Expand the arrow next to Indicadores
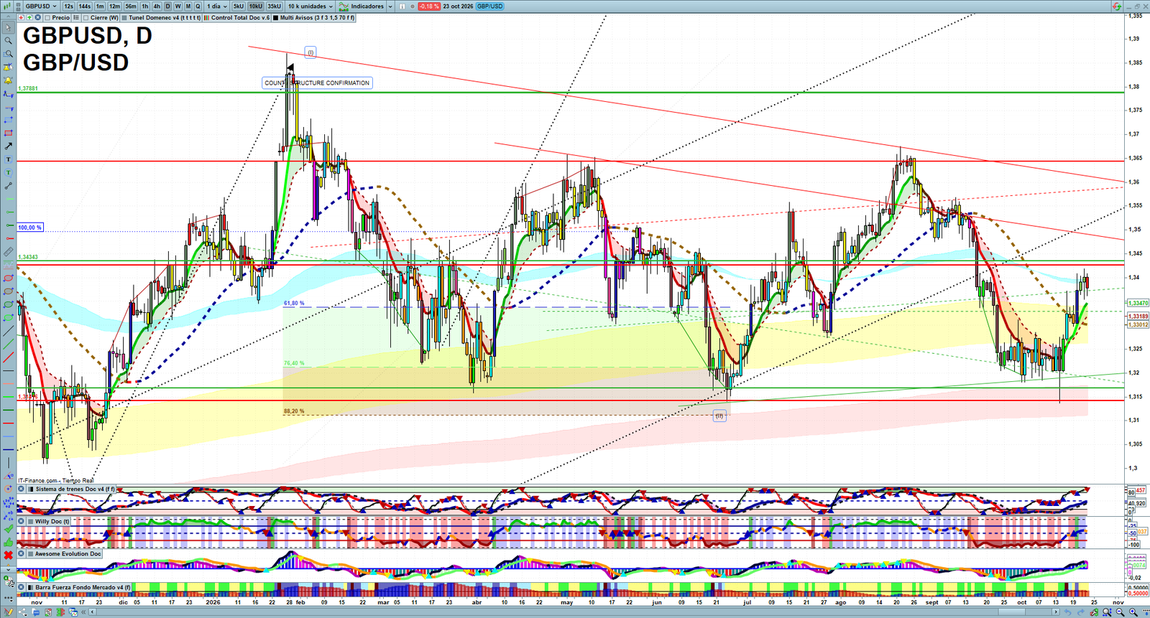 [x=390, y=6]
